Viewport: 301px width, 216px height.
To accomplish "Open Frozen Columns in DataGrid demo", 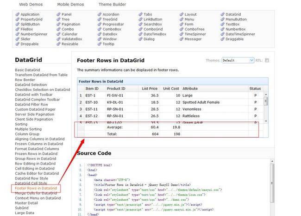I will pos(39,144).
